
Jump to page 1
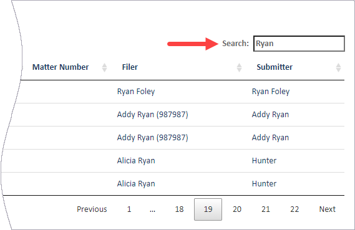pos(129,209)
